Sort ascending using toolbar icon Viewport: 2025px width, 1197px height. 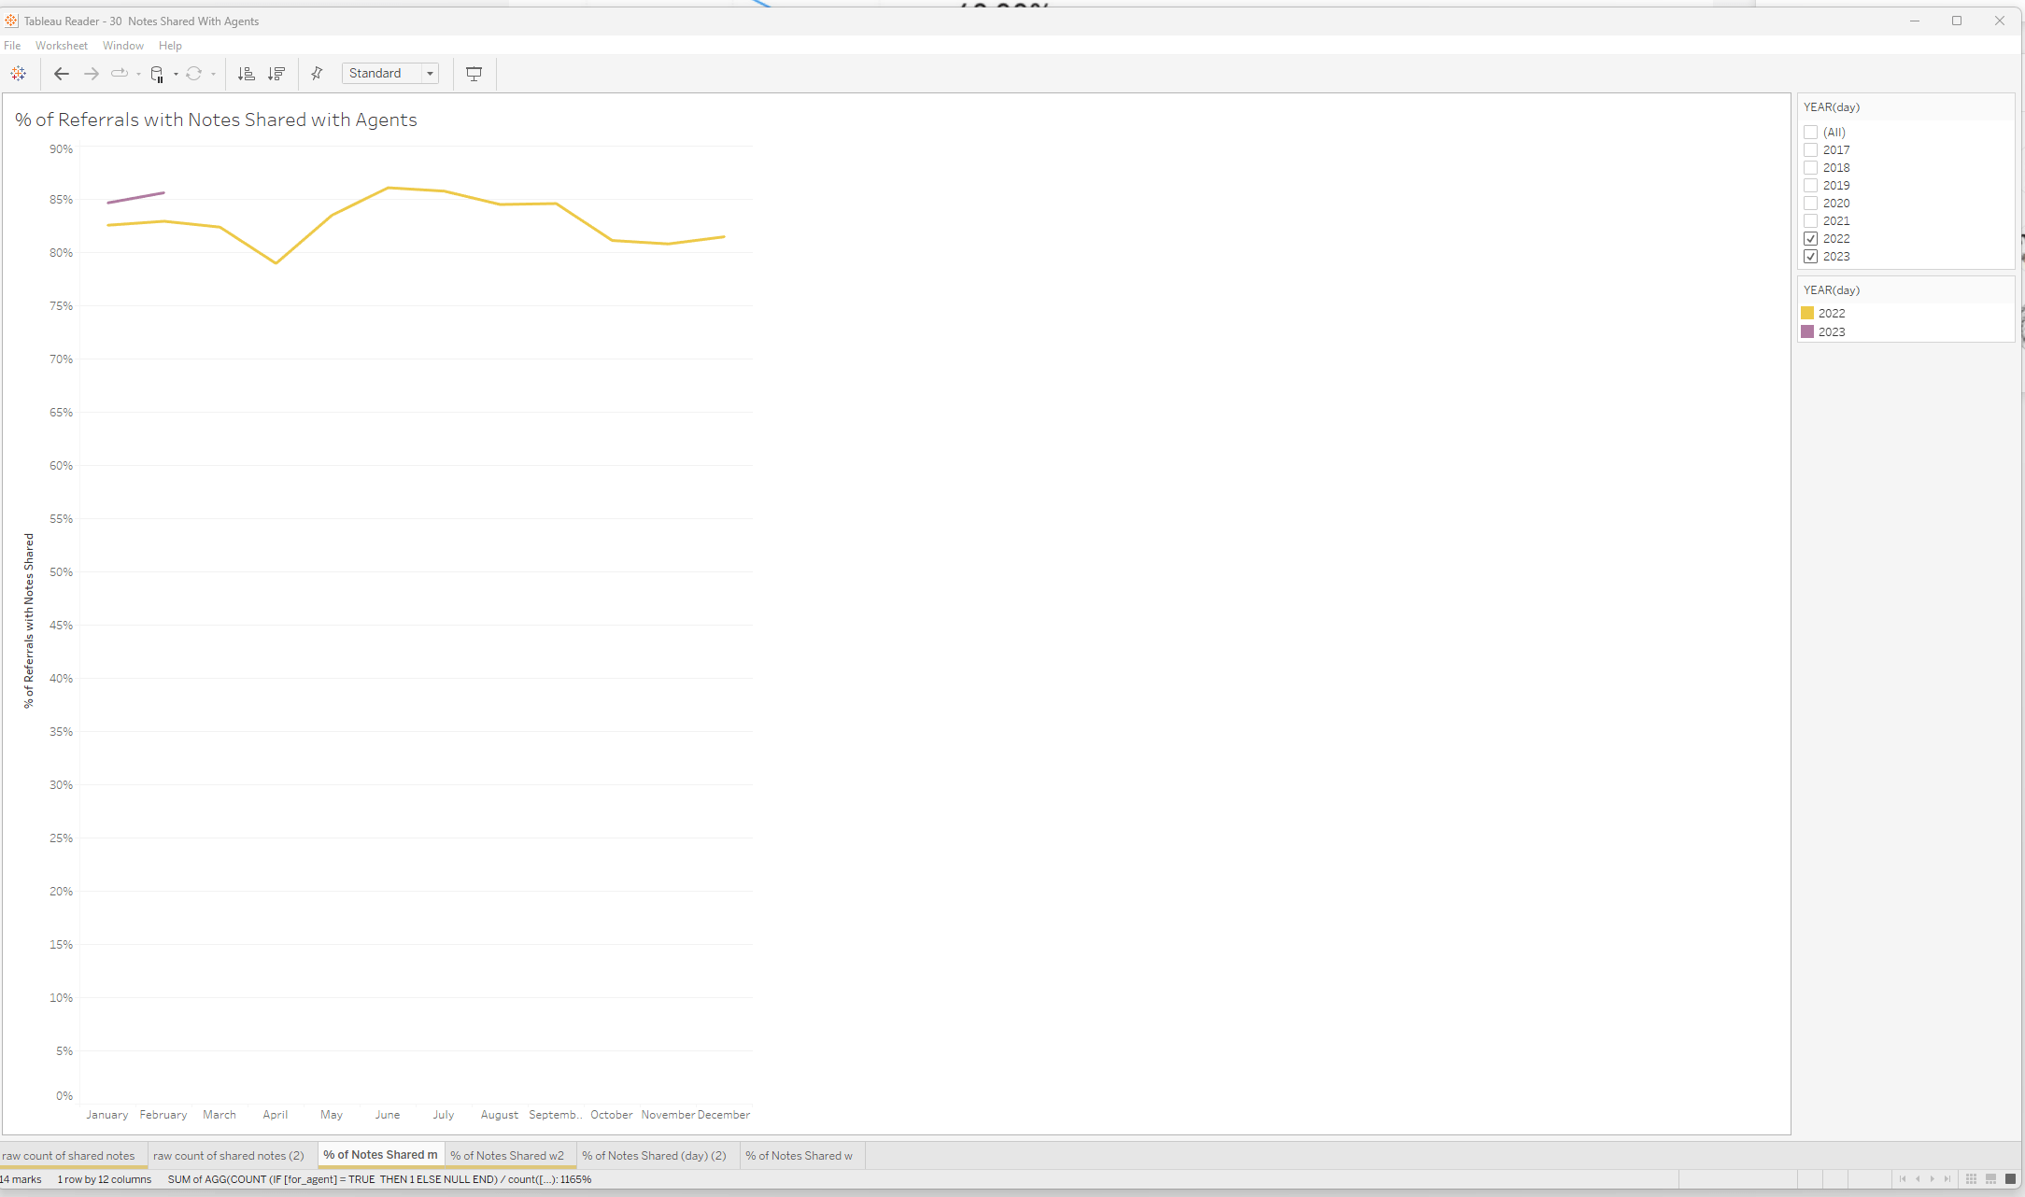pyautogui.click(x=247, y=74)
